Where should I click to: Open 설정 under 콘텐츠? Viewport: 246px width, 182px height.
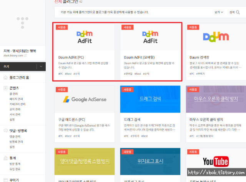[x=12, y=120]
